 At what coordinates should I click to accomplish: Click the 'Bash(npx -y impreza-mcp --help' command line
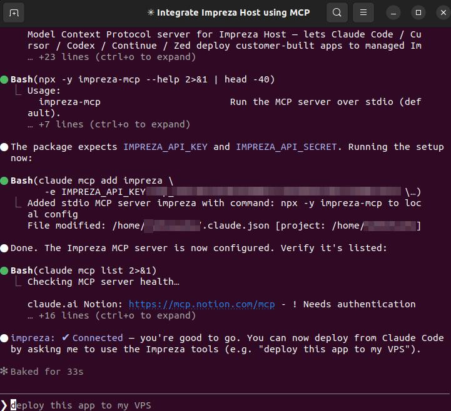(143, 79)
